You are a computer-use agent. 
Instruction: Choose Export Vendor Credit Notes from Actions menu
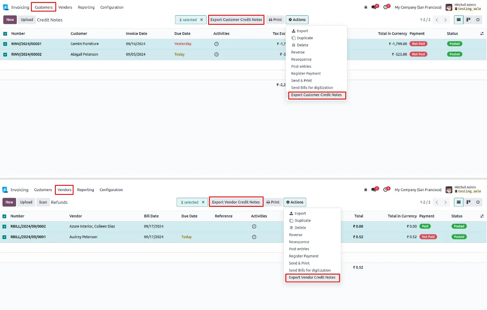[312, 277]
